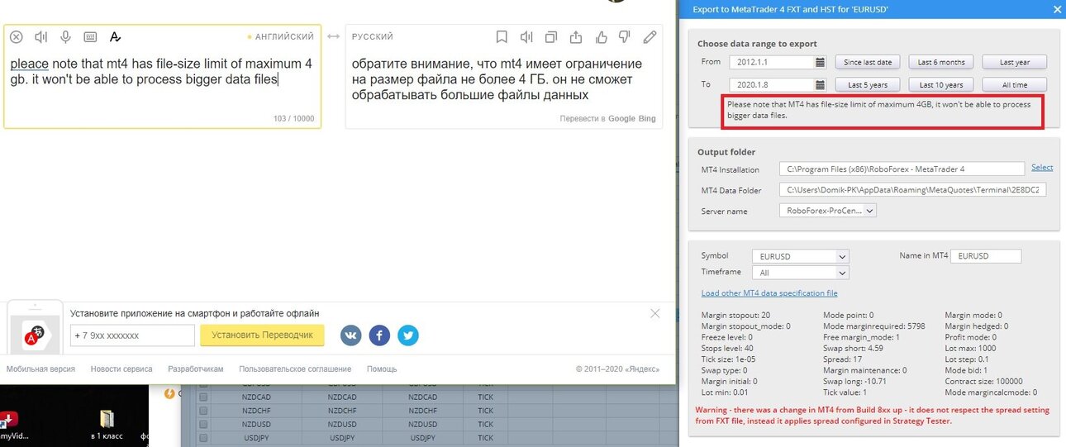The width and height of the screenshot is (1066, 447).
Task: Edit the MT4 Installation path field
Action: pos(902,169)
